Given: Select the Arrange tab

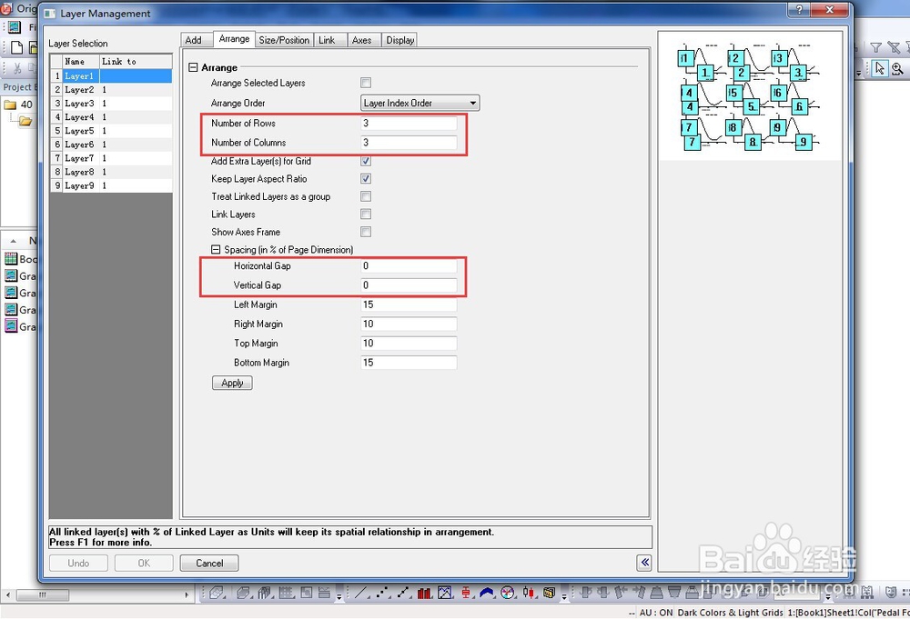Looking at the screenshot, I should 235,39.
